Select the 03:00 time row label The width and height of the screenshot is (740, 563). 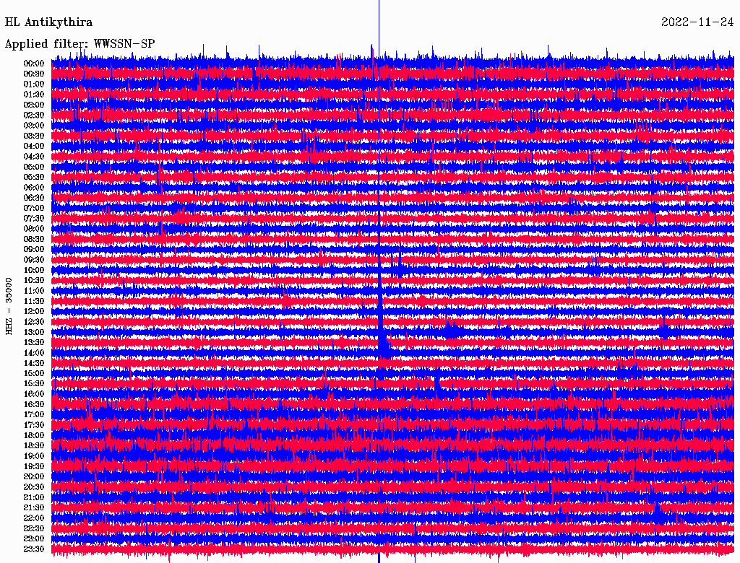[33, 126]
